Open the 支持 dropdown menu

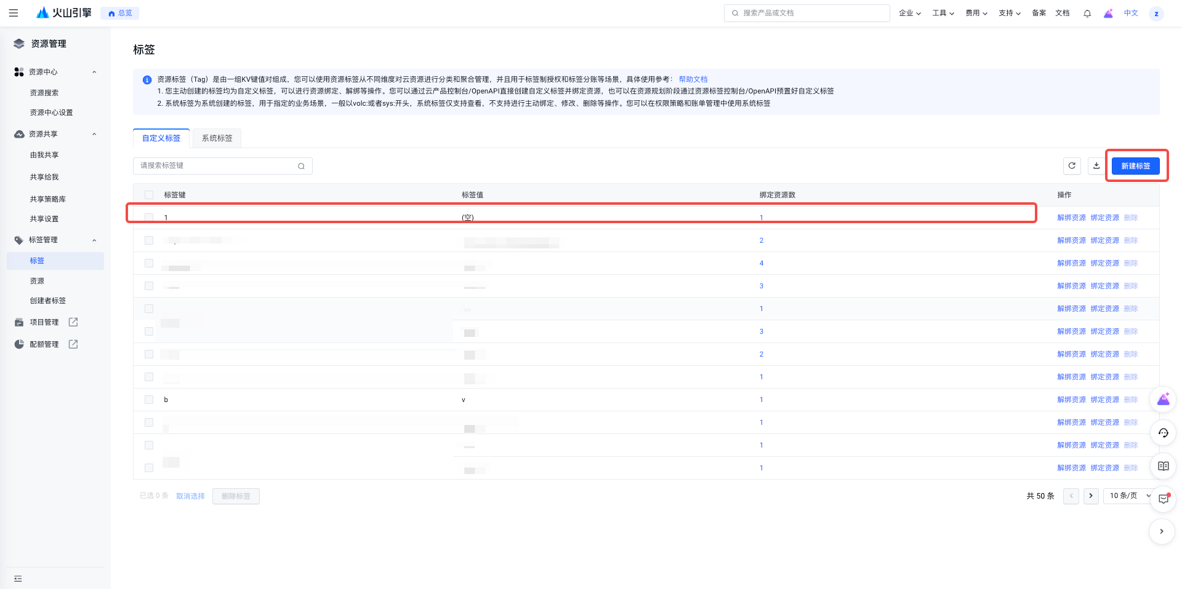[x=1010, y=13]
